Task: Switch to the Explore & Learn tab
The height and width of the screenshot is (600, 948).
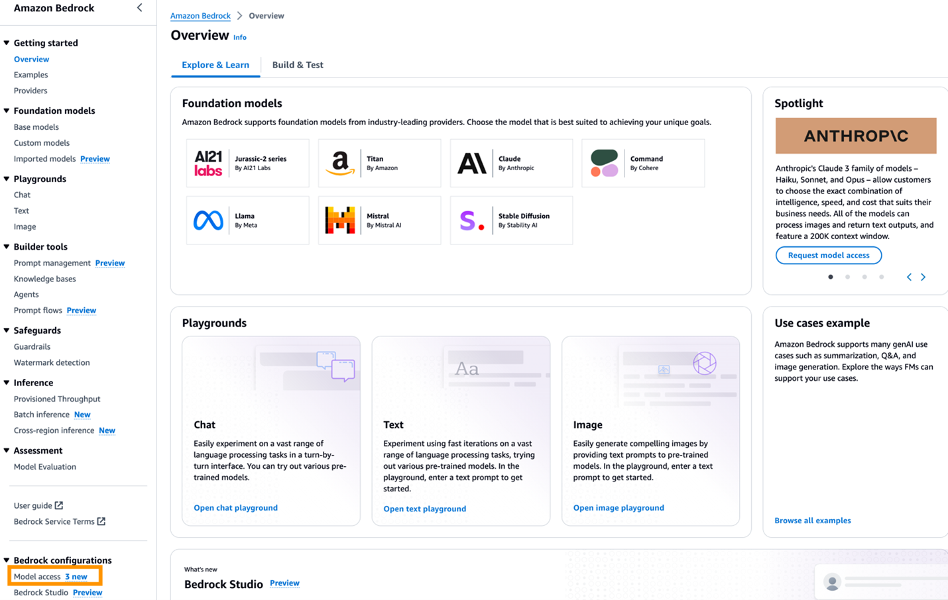Action: (215, 65)
